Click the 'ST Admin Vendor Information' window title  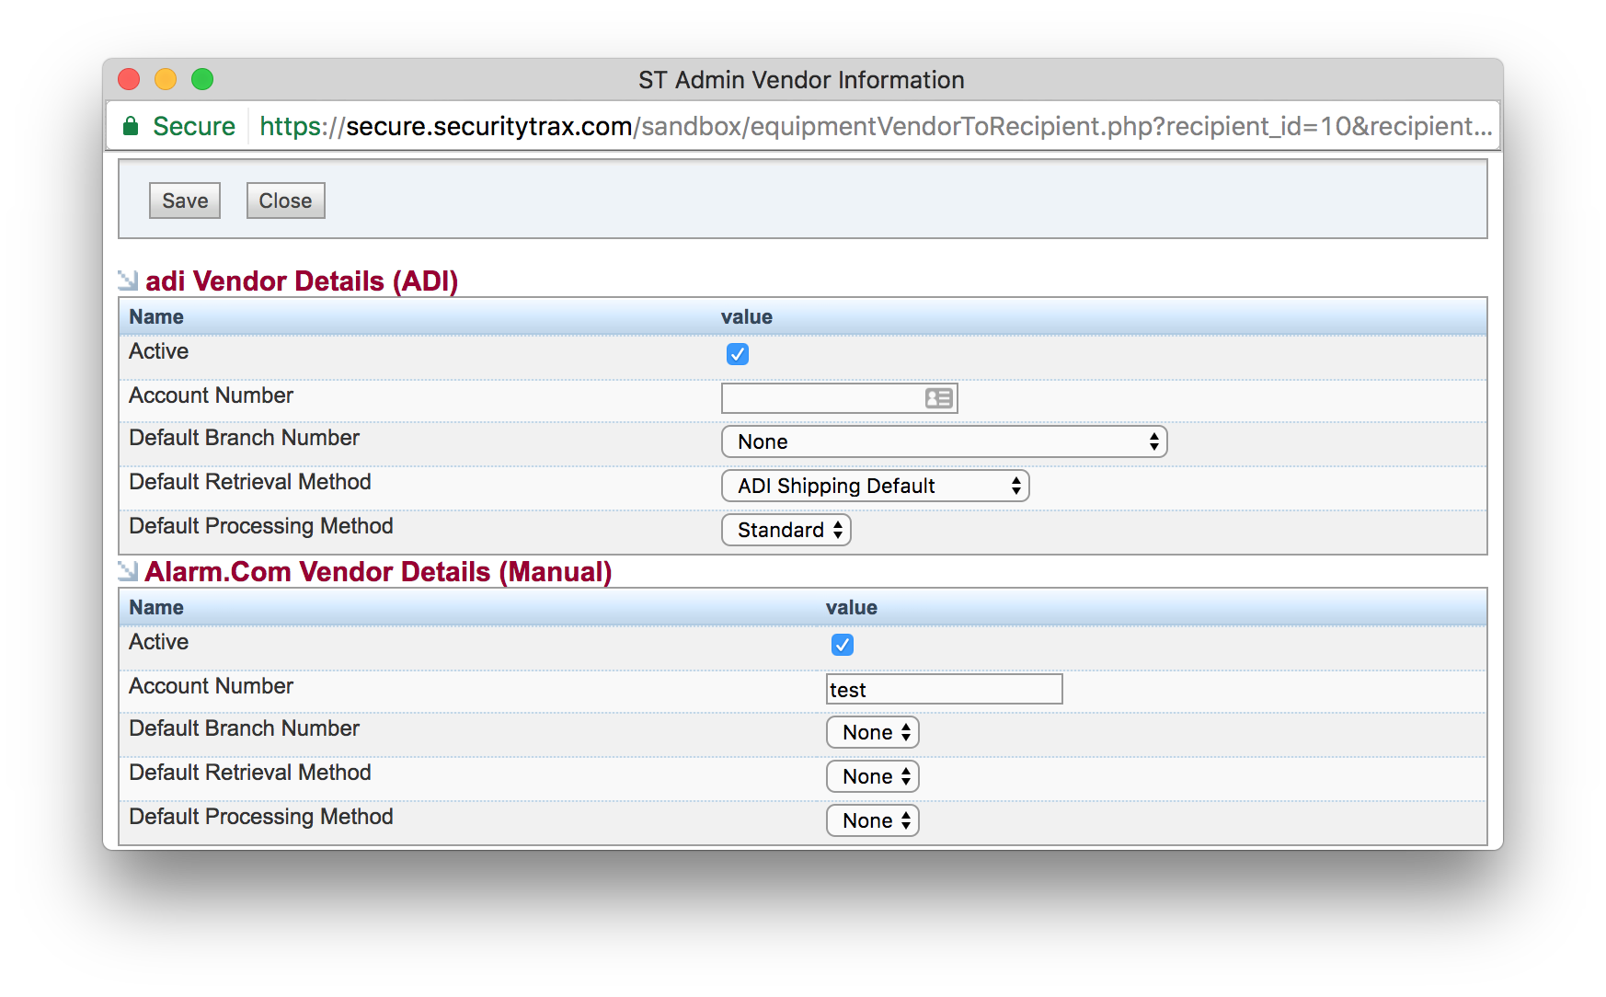point(801,80)
